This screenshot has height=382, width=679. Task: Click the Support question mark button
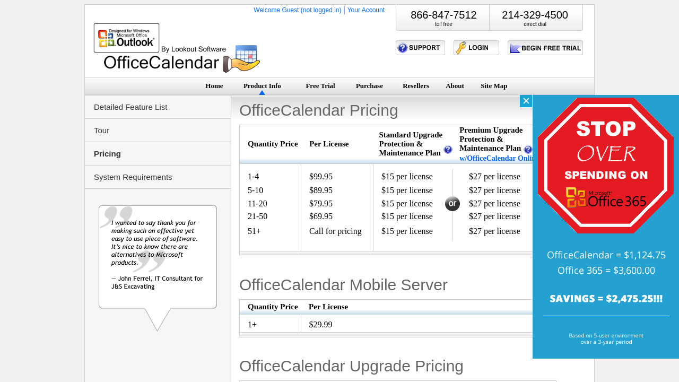tap(420, 48)
